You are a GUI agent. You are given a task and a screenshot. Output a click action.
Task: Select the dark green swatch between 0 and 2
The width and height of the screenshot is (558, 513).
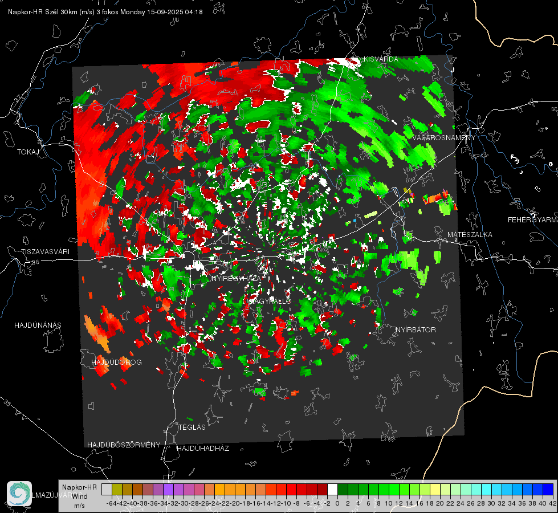pos(343,489)
